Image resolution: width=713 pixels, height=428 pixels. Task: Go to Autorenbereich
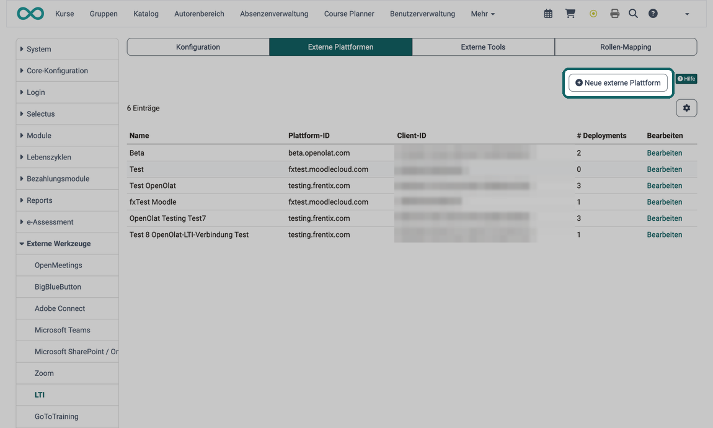coord(199,14)
